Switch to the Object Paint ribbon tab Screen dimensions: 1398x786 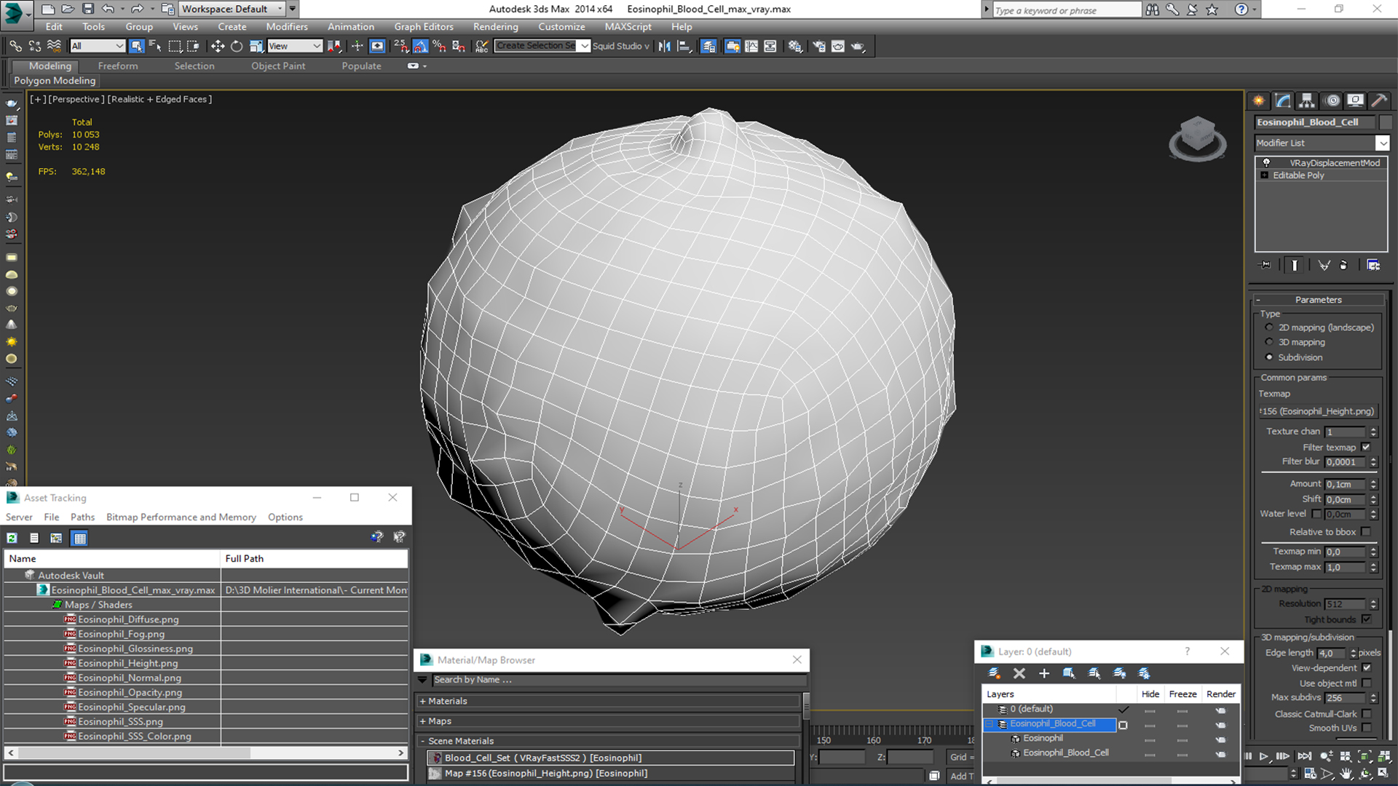278,65
